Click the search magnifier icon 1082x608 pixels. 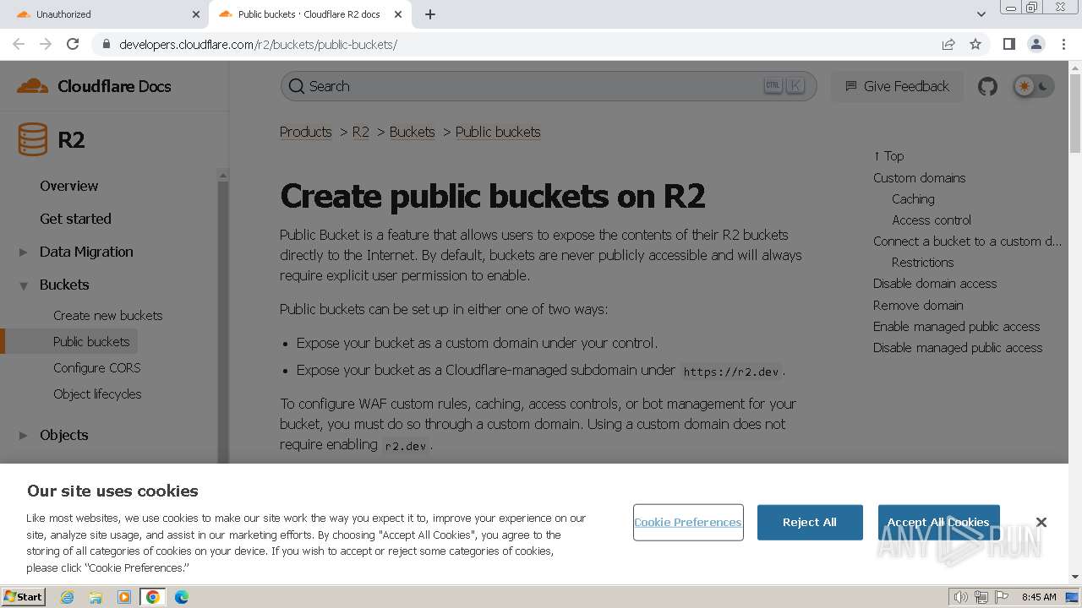point(297,86)
